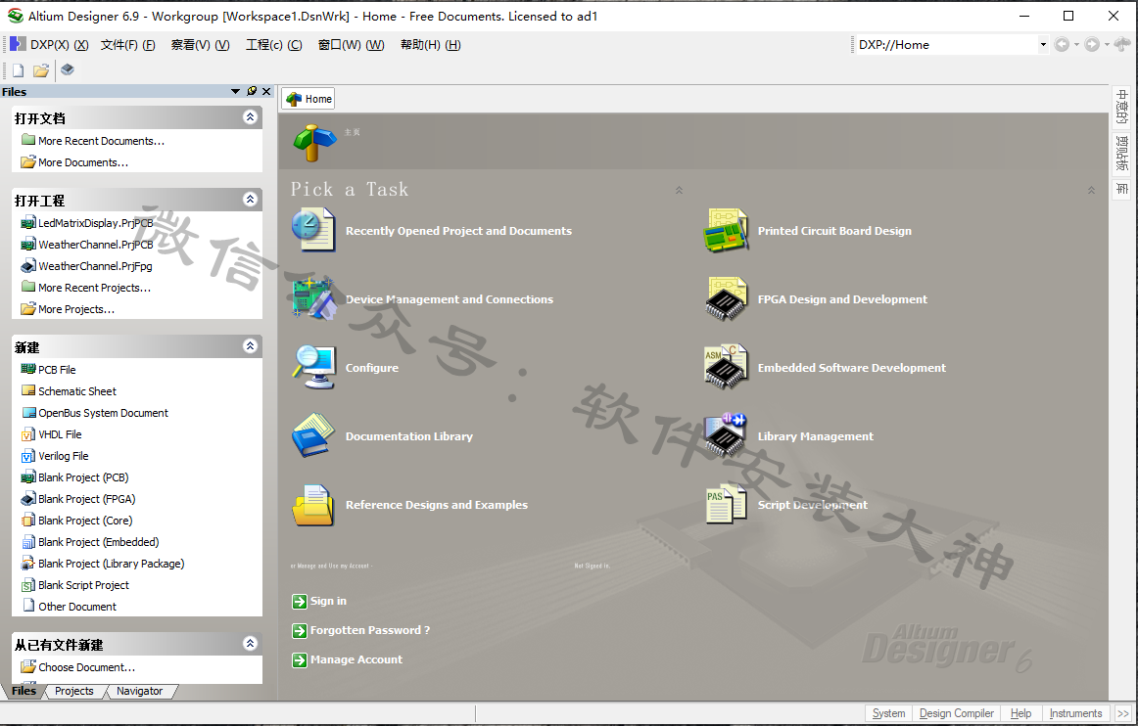Expand status bar panels chevron button
This screenshot has width=1138, height=726.
1122,713
